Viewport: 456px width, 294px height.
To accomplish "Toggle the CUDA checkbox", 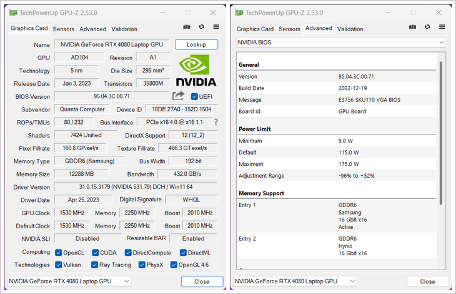I will [x=96, y=253].
